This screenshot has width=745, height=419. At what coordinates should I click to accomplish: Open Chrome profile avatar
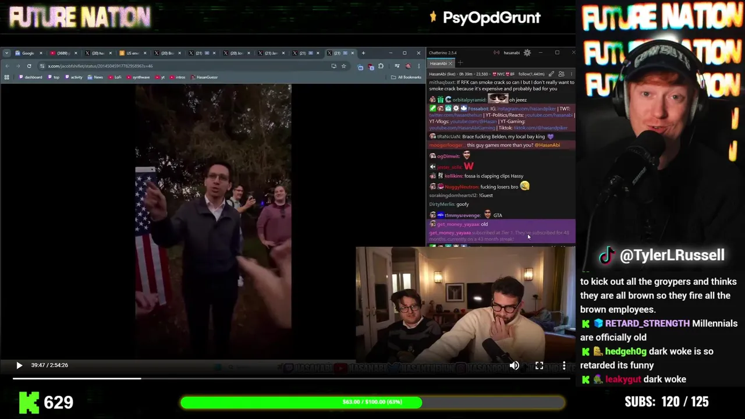pyautogui.click(x=408, y=66)
